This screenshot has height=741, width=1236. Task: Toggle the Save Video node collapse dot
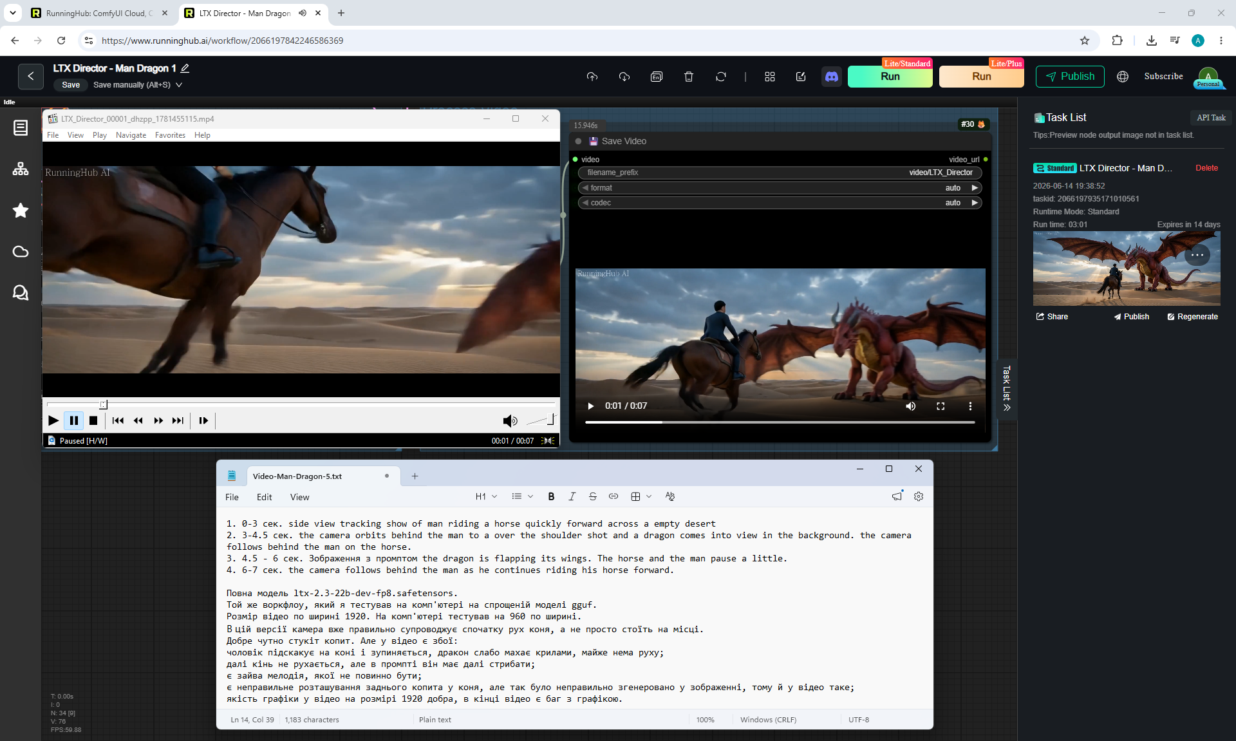tap(578, 141)
